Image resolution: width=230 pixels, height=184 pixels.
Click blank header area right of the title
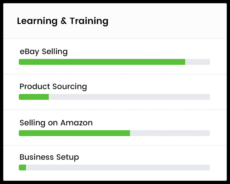point(166,21)
